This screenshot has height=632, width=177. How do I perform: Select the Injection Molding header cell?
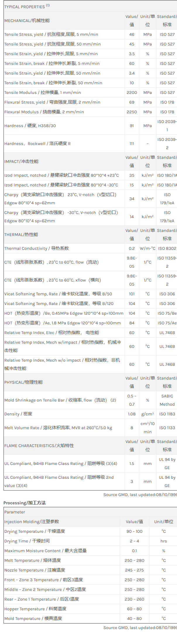(x=32, y=522)
